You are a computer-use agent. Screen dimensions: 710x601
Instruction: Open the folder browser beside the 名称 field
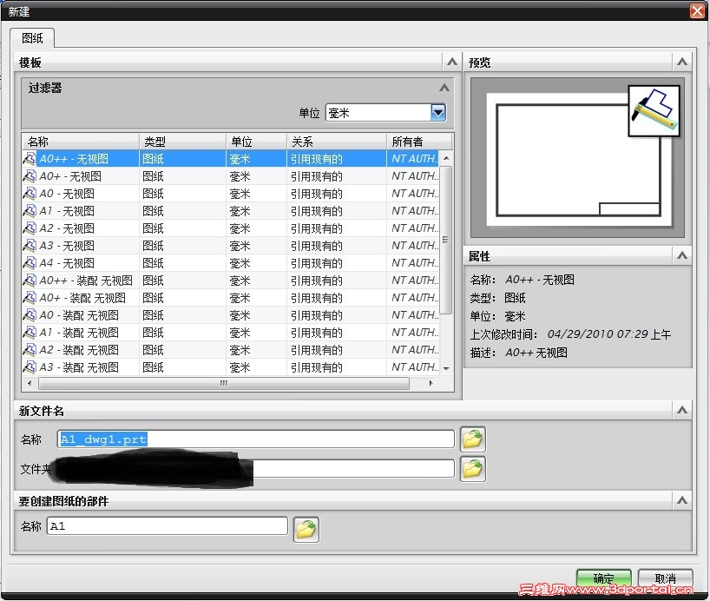(472, 439)
